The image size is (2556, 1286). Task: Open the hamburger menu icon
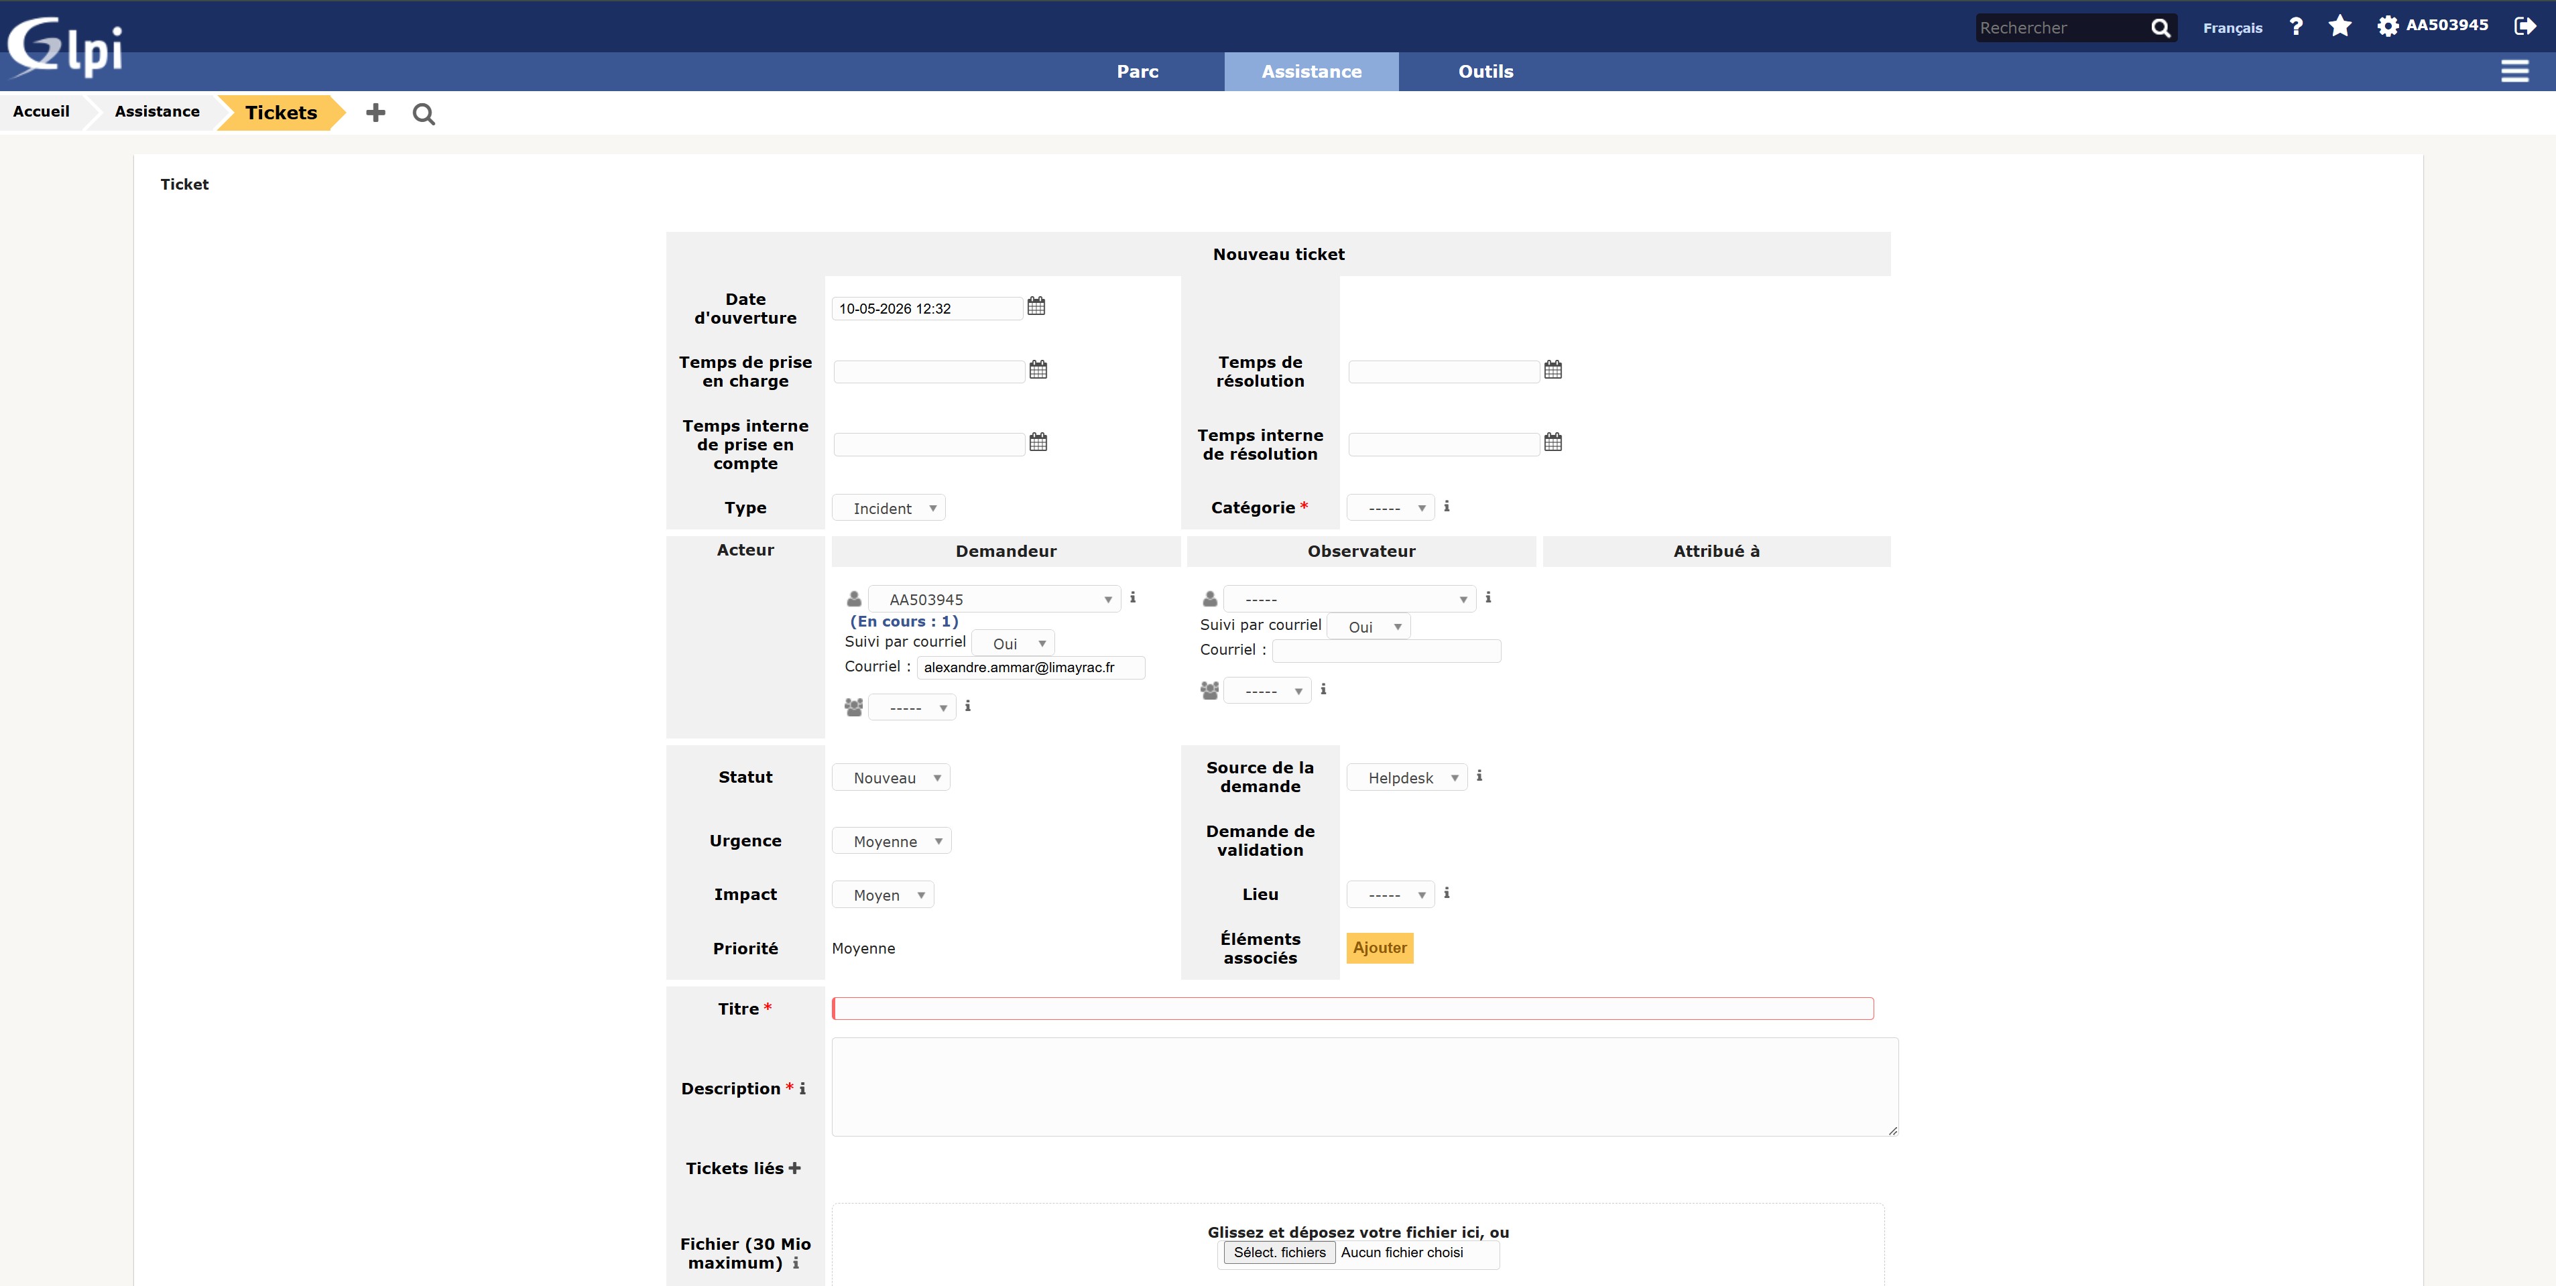pyautogui.click(x=2514, y=70)
